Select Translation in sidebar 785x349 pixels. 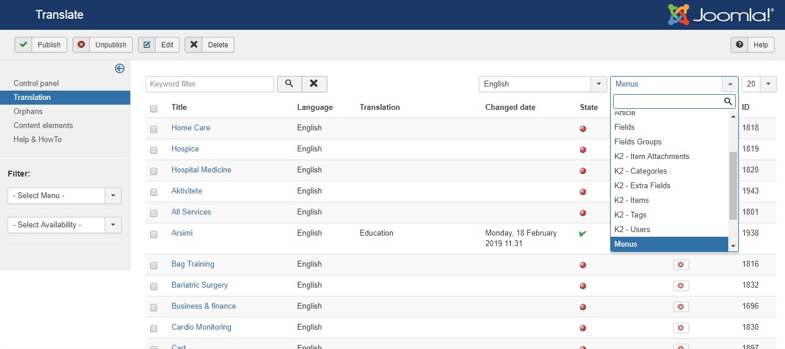65,97
